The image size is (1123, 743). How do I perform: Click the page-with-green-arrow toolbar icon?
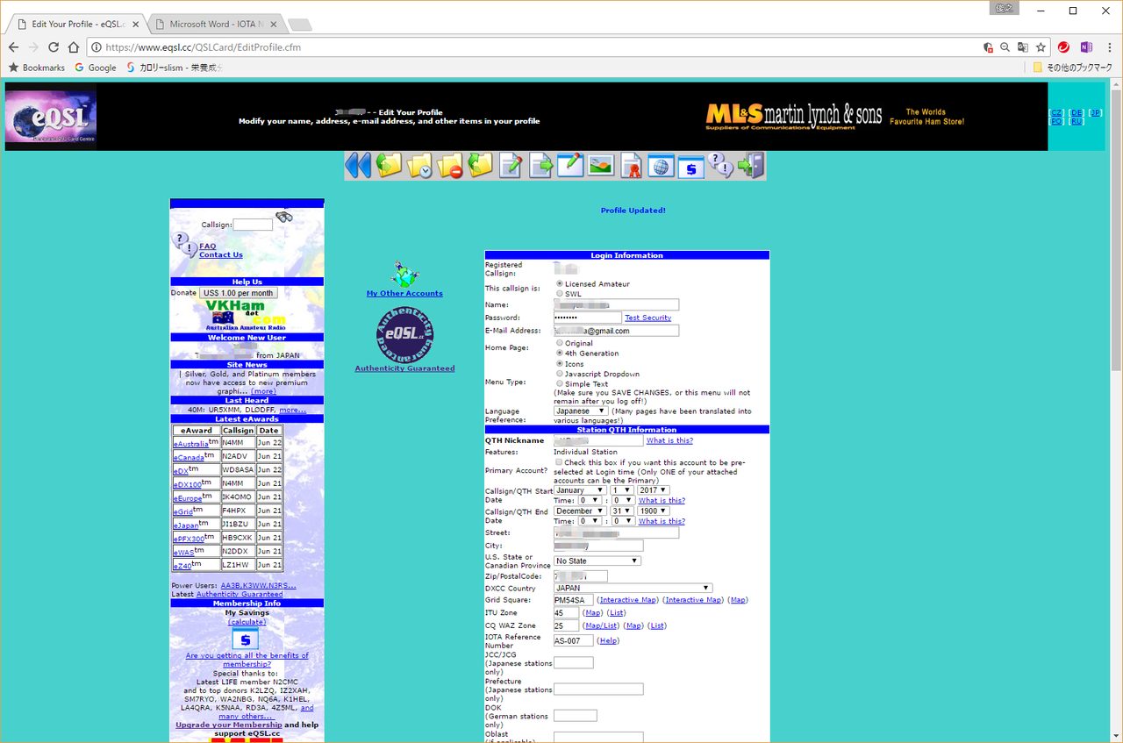(x=540, y=165)
